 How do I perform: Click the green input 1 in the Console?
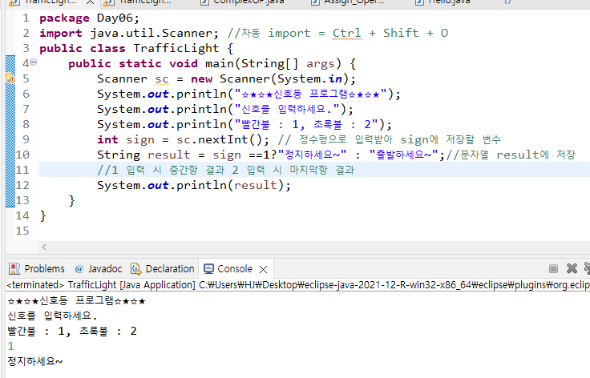click(x=11, y=346)
